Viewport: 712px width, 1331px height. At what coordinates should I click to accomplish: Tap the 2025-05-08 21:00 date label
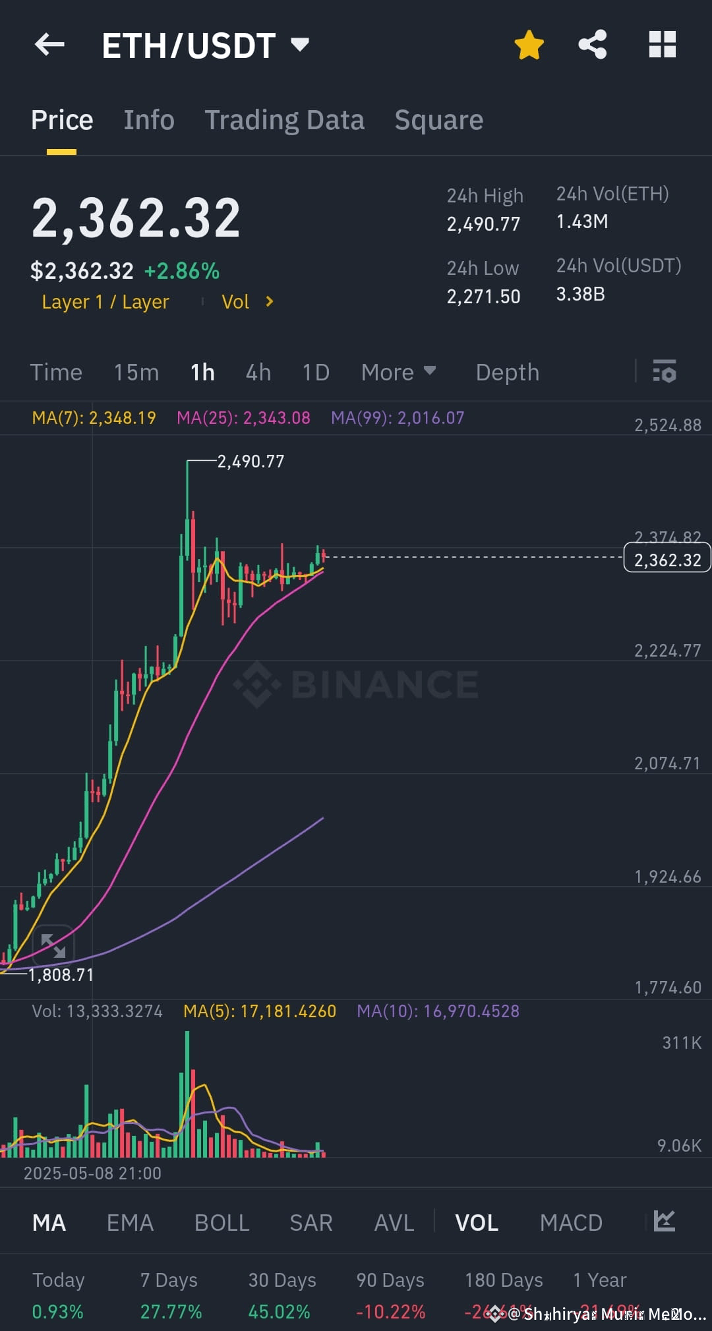92,1173
